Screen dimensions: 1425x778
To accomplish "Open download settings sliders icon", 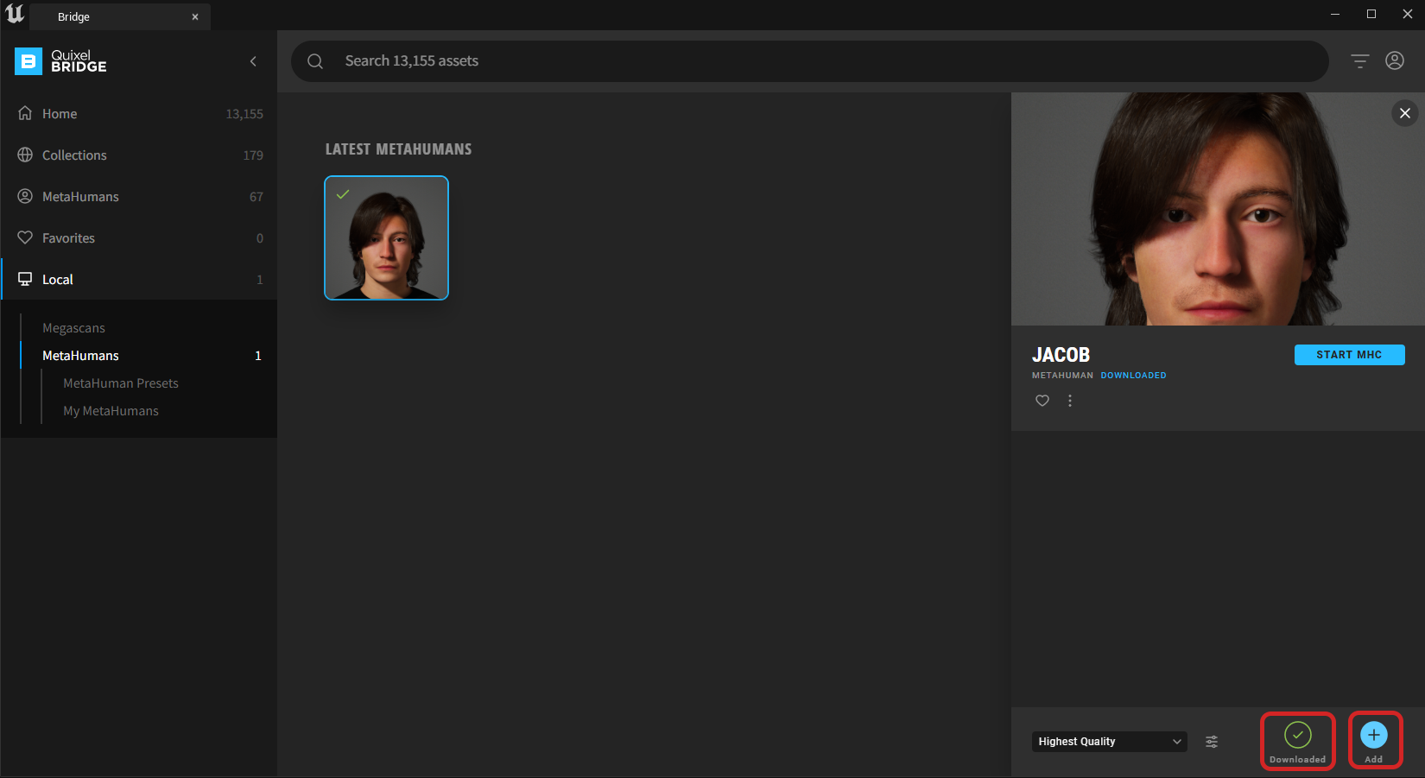I will [1212, 742].
